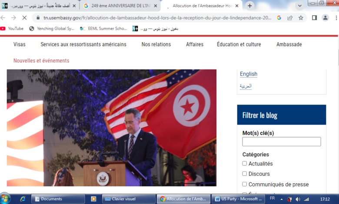The image size is (339, 204).
Task: Show hidden system tray icons
Action: pyautogui.click(x=281, y=199)
